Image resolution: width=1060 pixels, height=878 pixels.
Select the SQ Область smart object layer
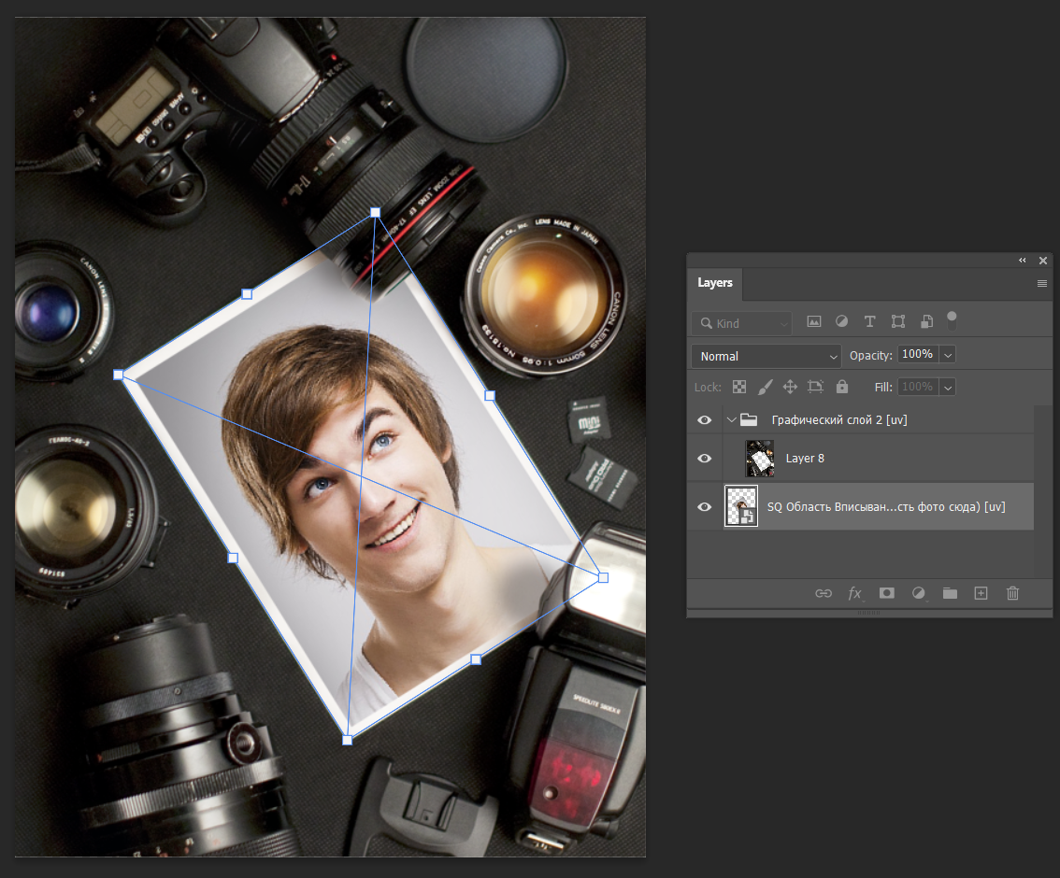[x=884, y=507]
